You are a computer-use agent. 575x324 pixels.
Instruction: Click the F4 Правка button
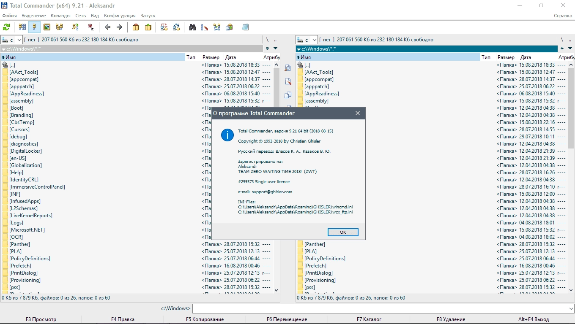123,319
